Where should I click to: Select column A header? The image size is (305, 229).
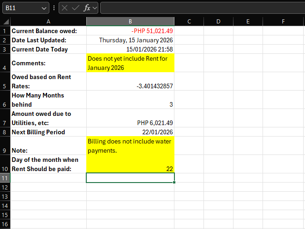click(x=48, y=22)
